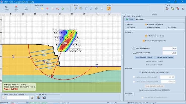186x104 pixels.
Task: Click the yellow open-folder shortcut icon
Action: tap(42, 9)
